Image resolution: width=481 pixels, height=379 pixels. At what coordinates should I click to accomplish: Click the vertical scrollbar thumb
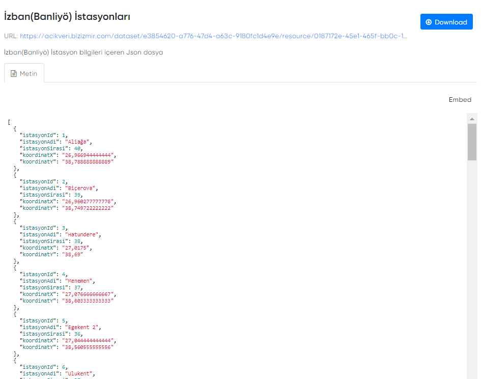[x=472, y=142]
